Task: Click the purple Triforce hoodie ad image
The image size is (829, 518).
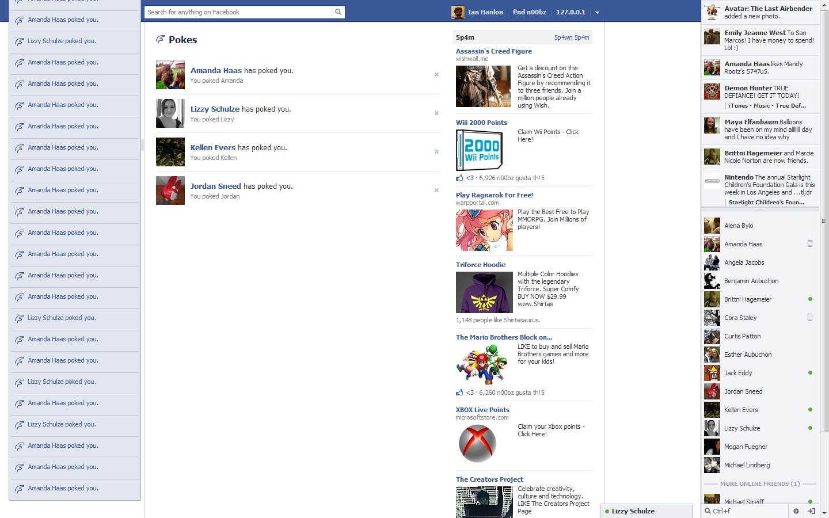Action: point(484,292)
